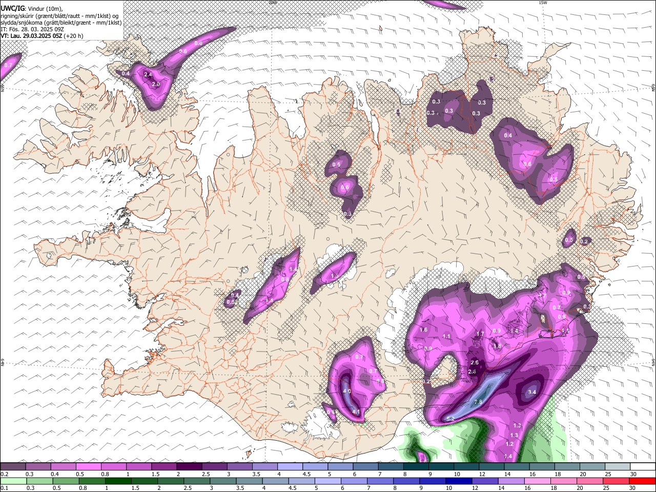
Task: Click the dark purple 0.2–0.3 swatch, upper legend row
Action: 13,466
